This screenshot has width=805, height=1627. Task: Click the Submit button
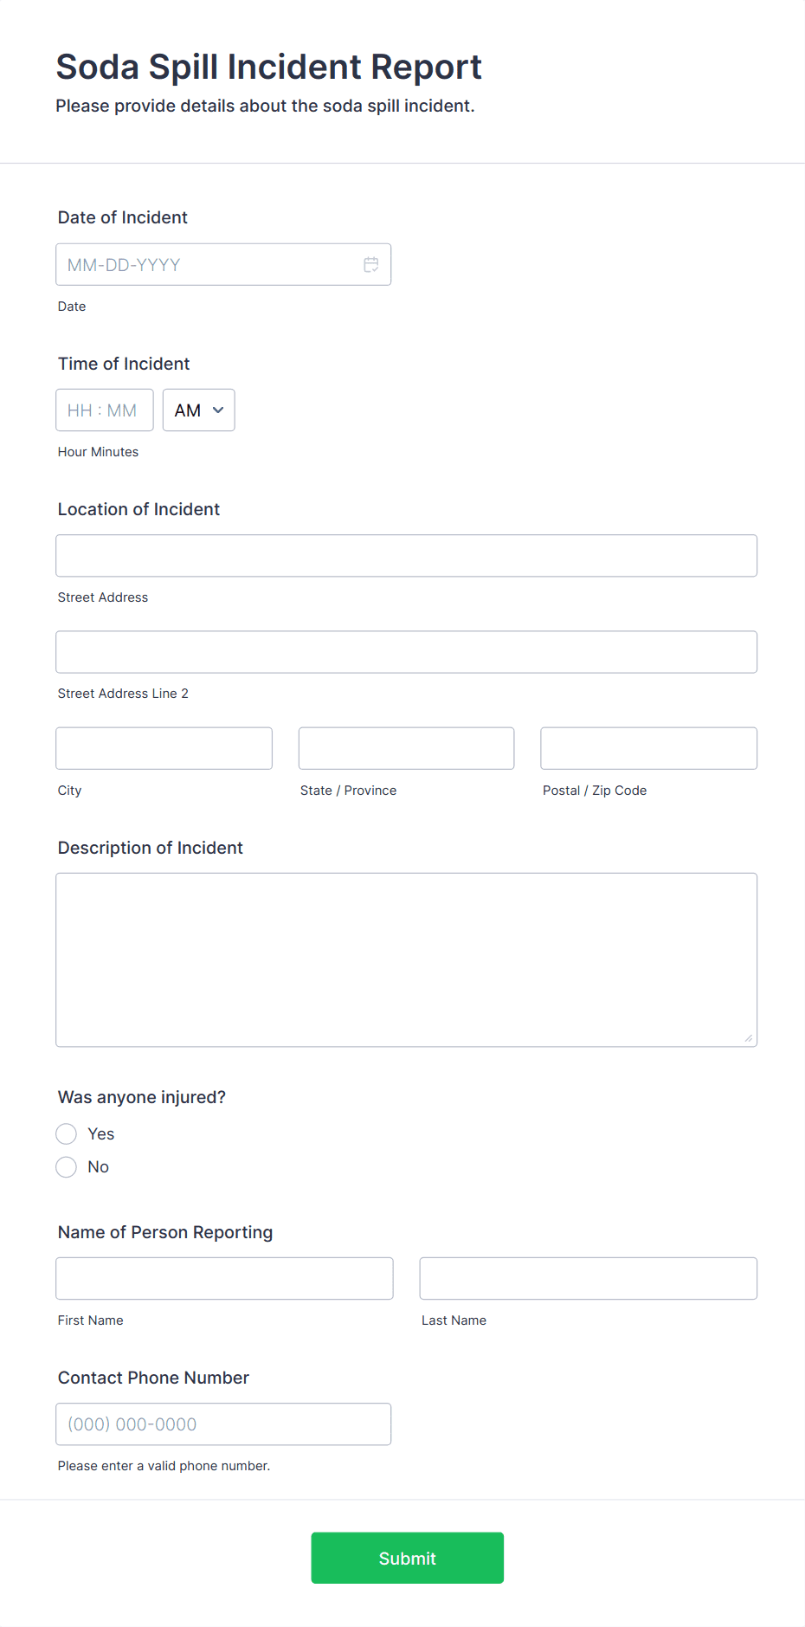[x=407, y=1558]
